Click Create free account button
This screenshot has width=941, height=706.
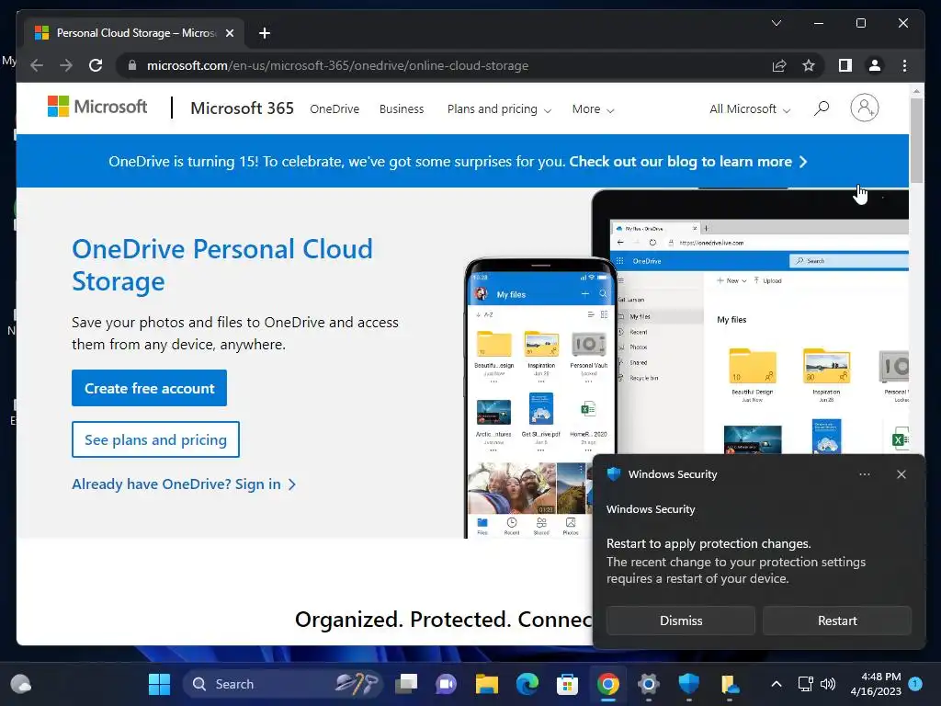coord(150,388)
